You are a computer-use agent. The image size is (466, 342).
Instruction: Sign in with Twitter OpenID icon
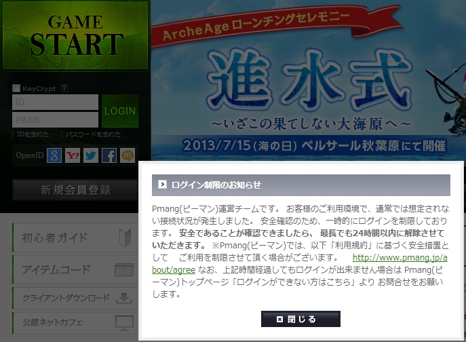[91, 155]
